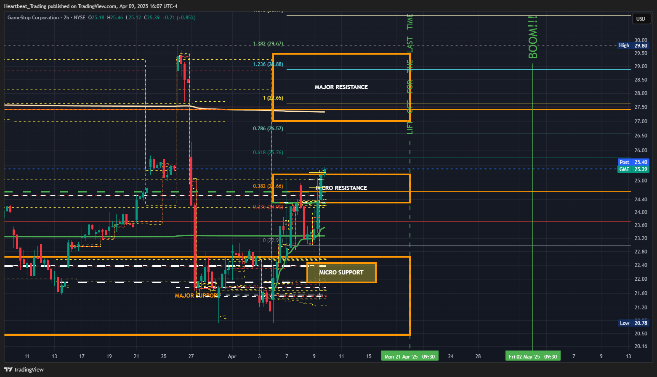Screen dimensions: 657x377
Task: Click the MICRO SUPPORT label box
Action: (341, 272)
